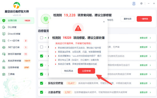The image size is (157, 98).
Task: Select the DirectX修复 monitor icon
Action: tap(4, 34)
